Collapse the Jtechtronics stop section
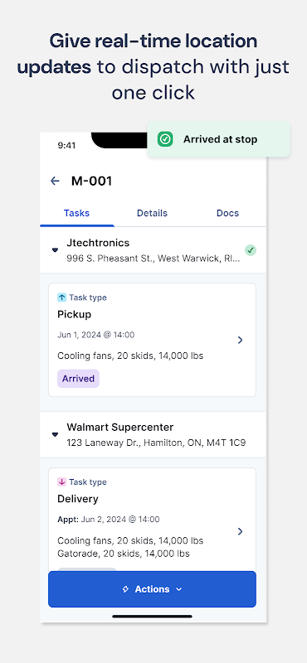The width and height of the screenshot is (307, 663). (x=55, y=250)
